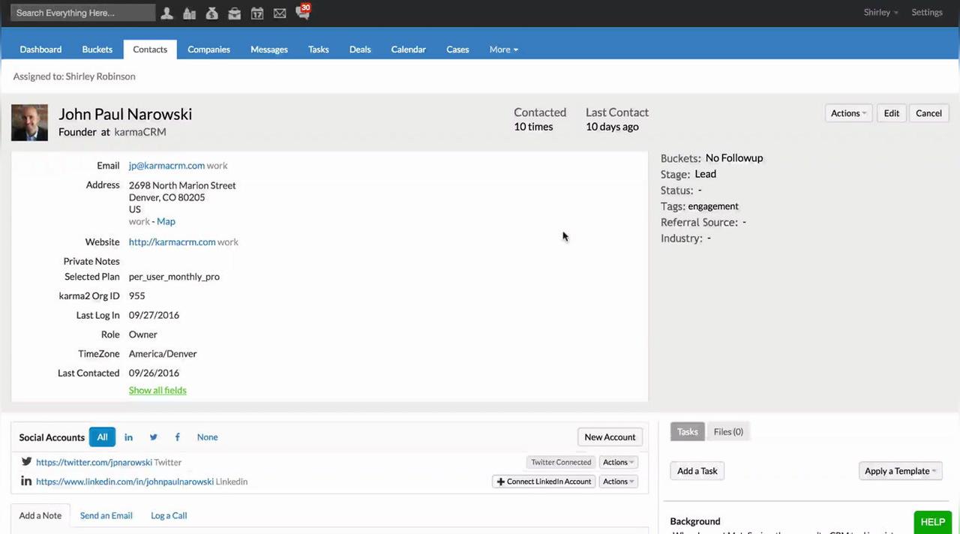Viewport: 960px width, 534px height.
Task: Open the Calendar navigation tab
Action: (409, 49)
